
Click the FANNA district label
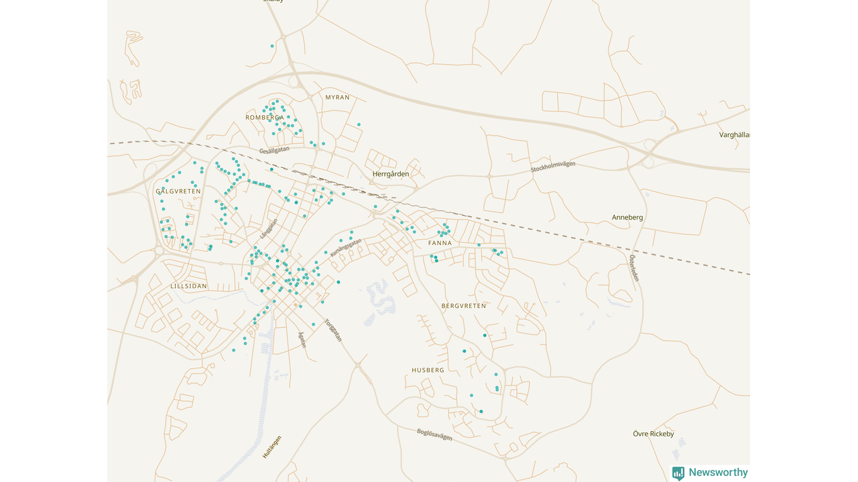click(440, 243)
